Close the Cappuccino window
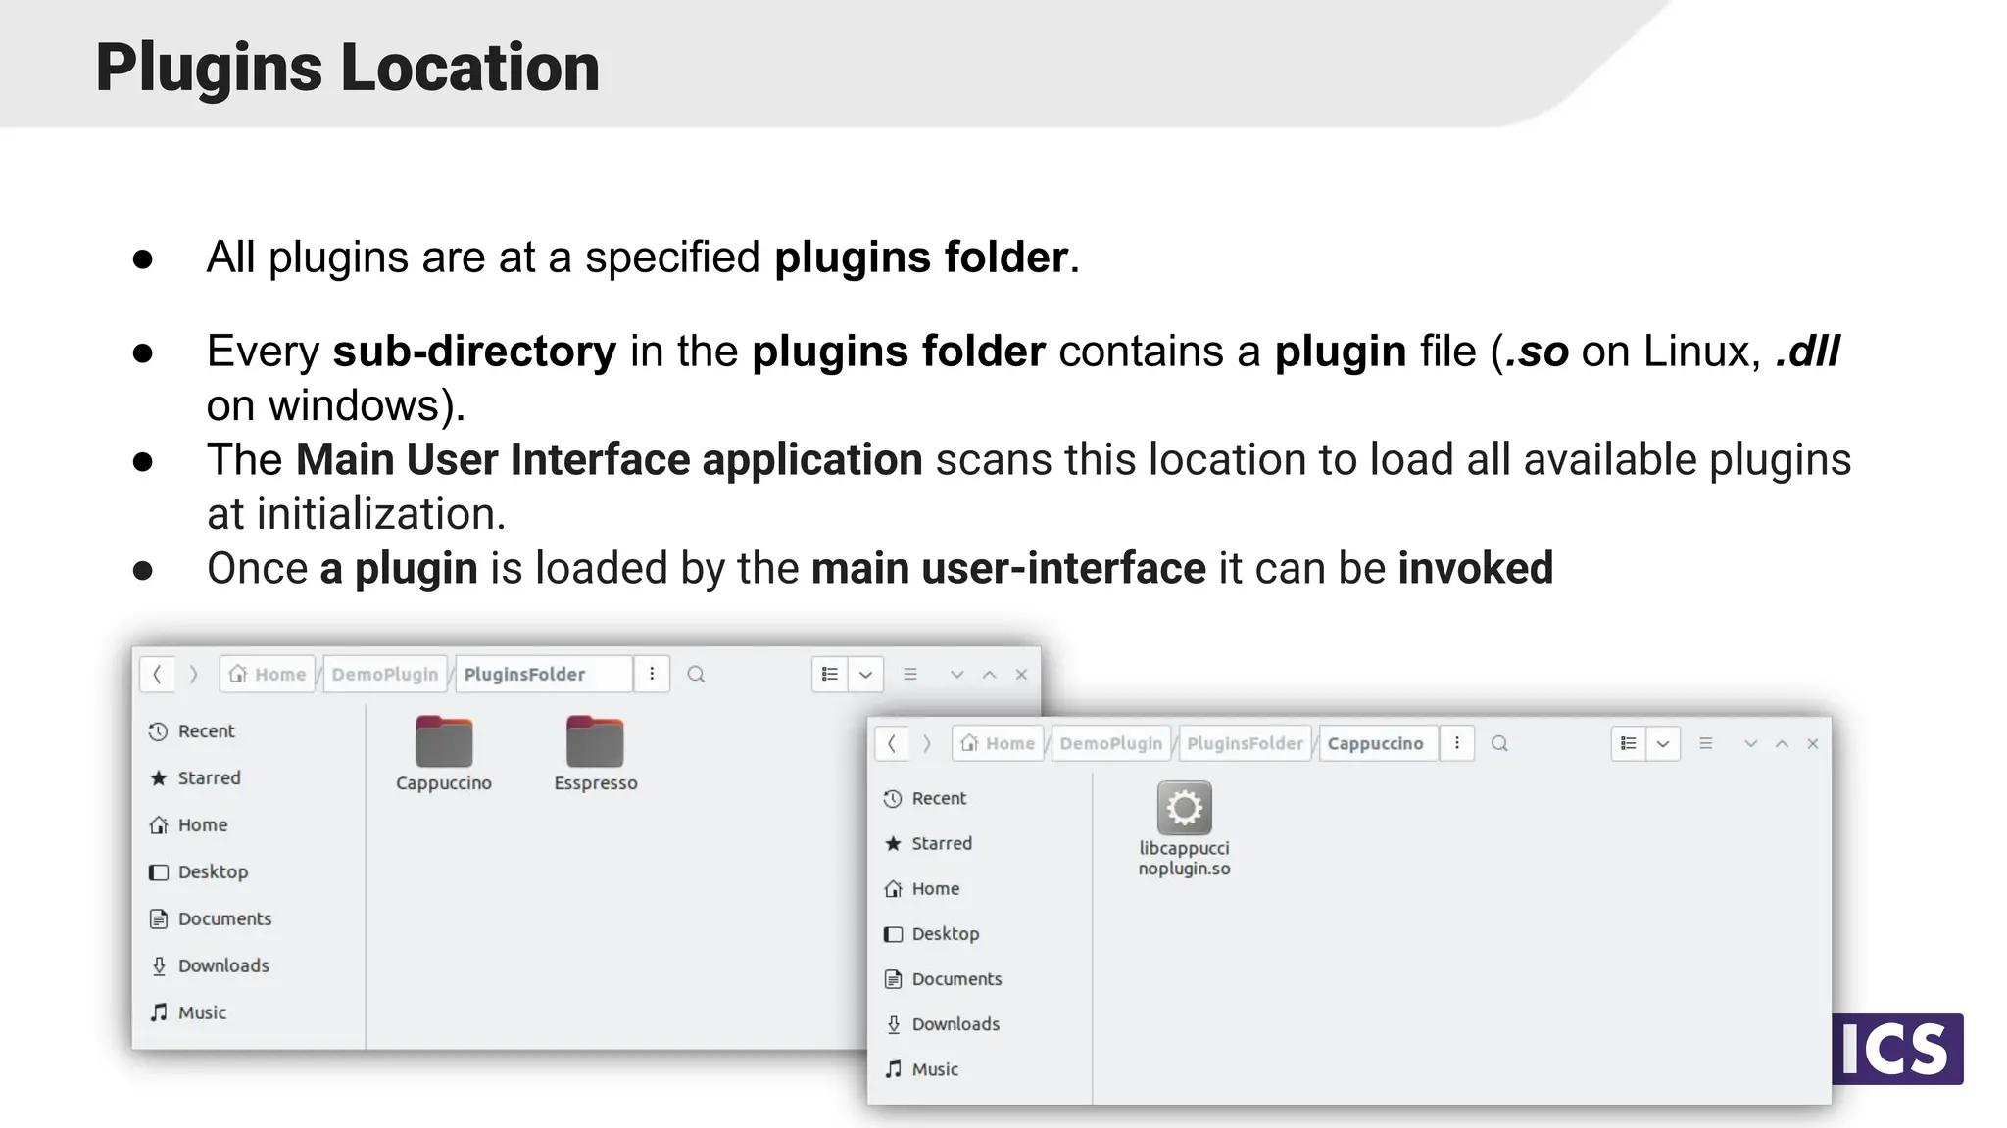Image resolution: width=2007 pixels, height=1128 pixels. (1813, 743)
